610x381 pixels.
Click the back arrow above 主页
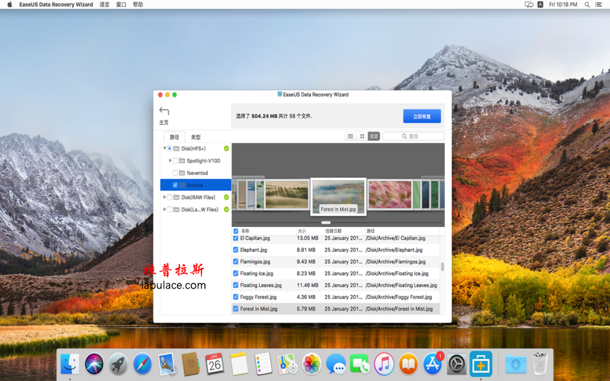click(164, 110)
